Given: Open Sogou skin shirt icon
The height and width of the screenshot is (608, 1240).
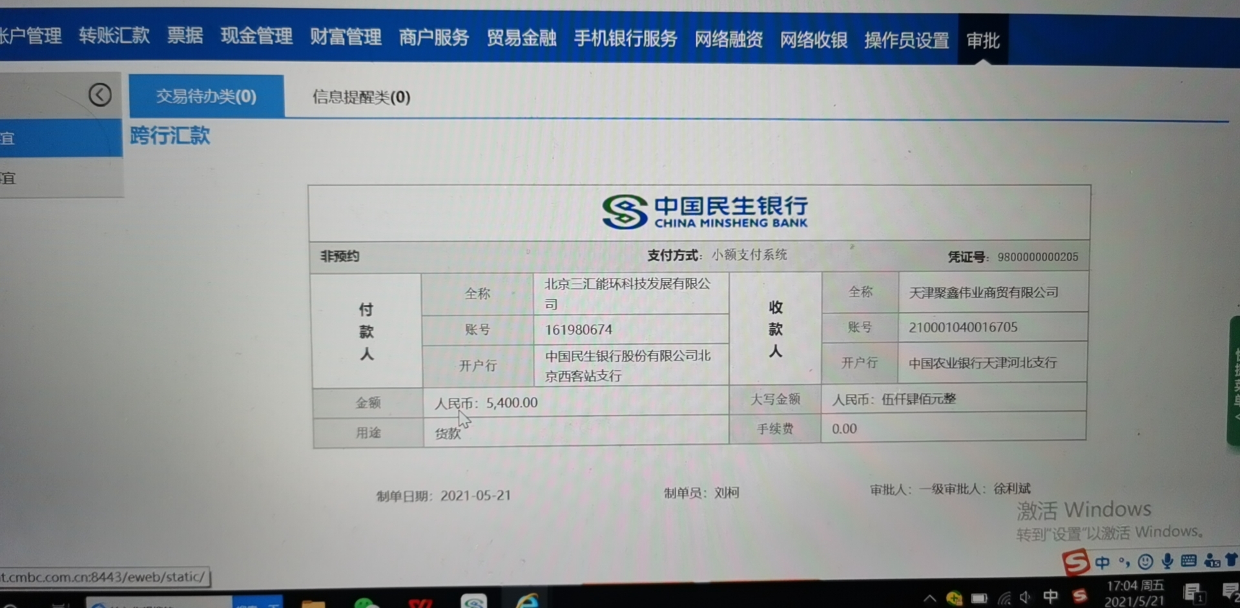Looking at the screenshot, I should tap(1232, 559).
